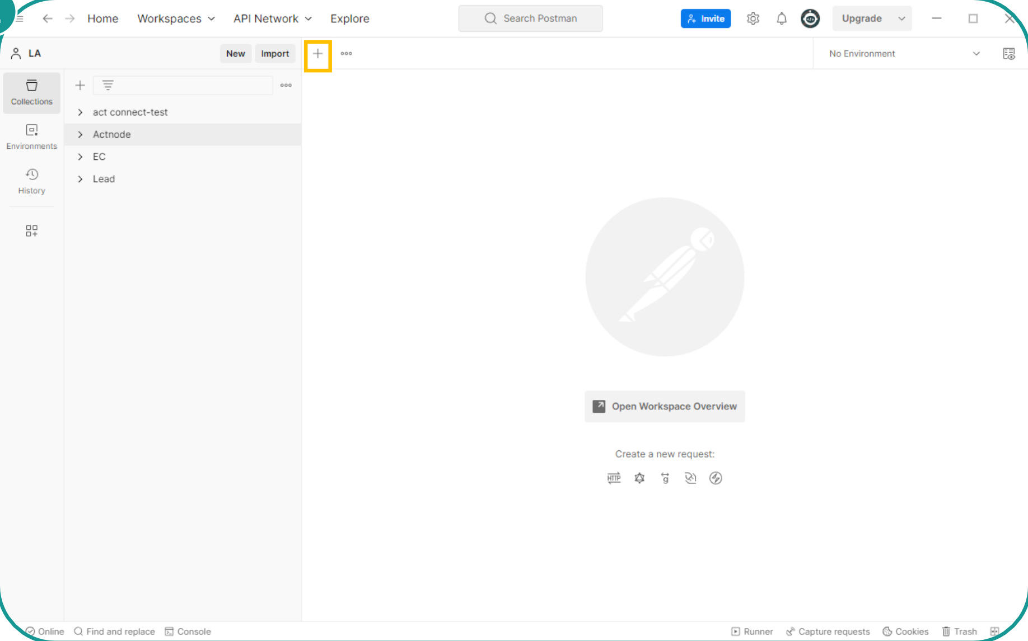Open the Collections sidebar panel

(x=31, y=93)
